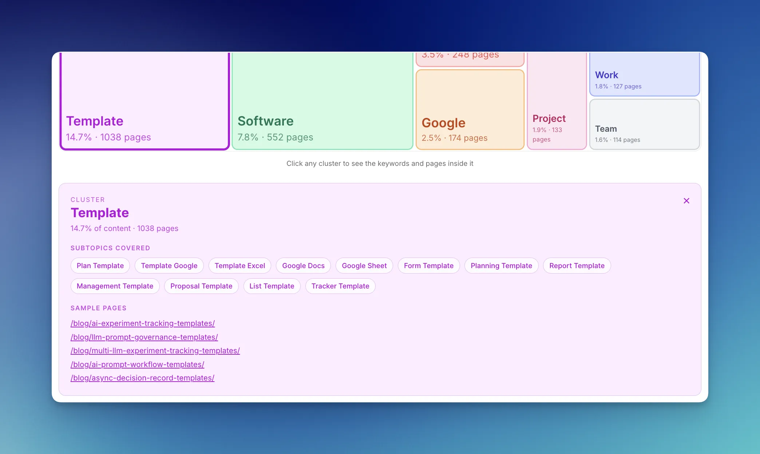Click the multi-llm-experiment-tracking-templates link
The width and height of the screenshot is (760, 454).
click(155, 351)
